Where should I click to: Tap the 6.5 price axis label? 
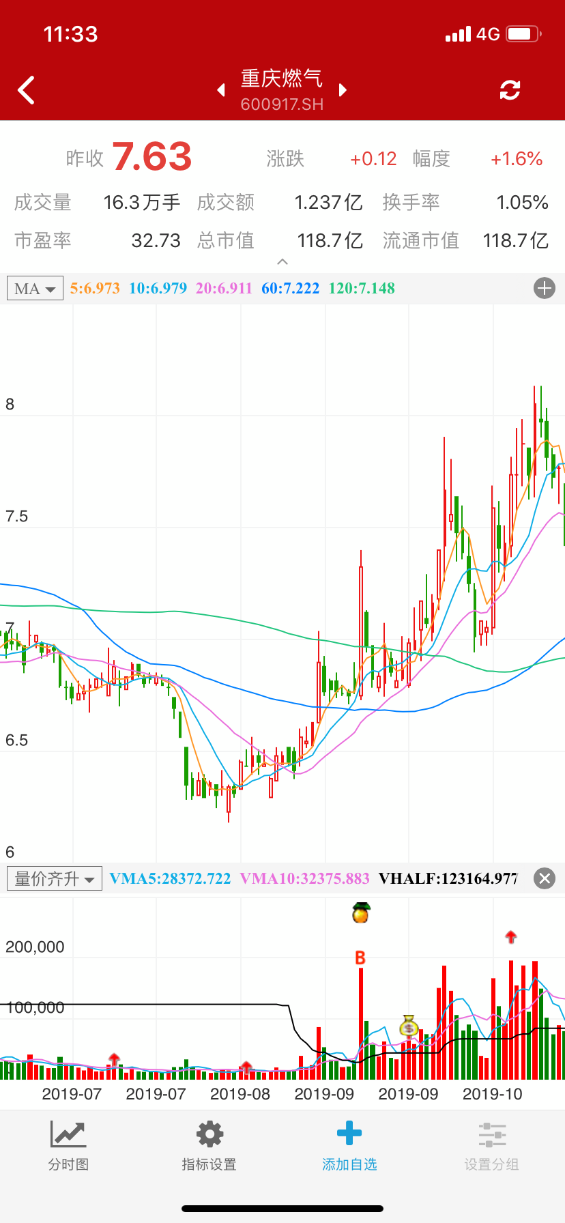(17, 740)
